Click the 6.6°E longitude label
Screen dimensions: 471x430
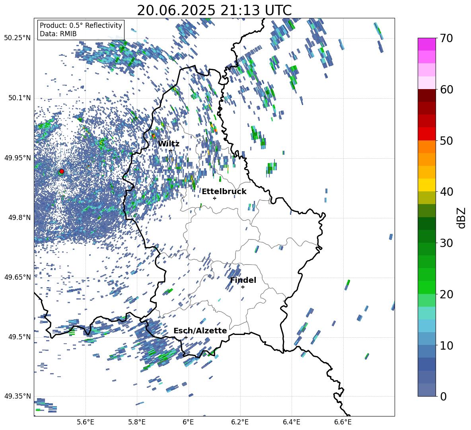343,422
